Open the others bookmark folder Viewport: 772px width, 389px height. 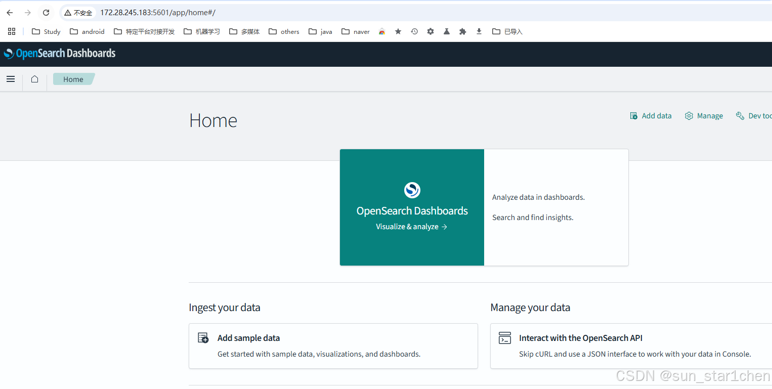click(284, 31)
